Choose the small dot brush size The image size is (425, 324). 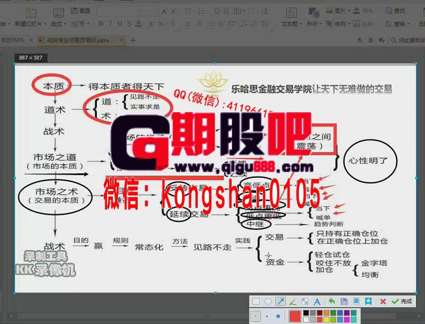[256, 316]
